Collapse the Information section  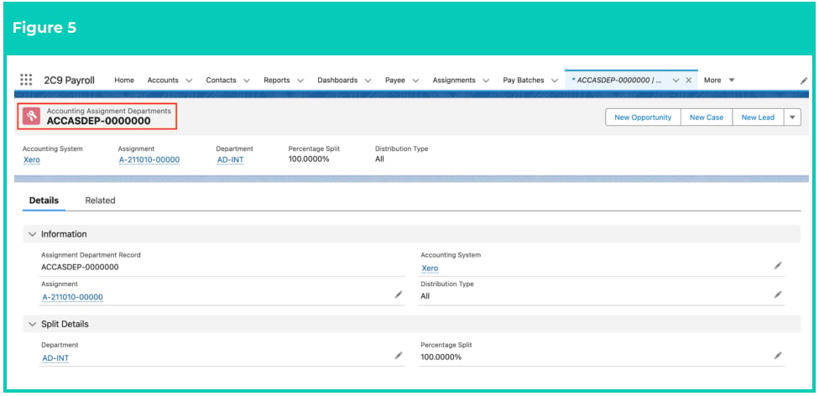pos(33,234)
